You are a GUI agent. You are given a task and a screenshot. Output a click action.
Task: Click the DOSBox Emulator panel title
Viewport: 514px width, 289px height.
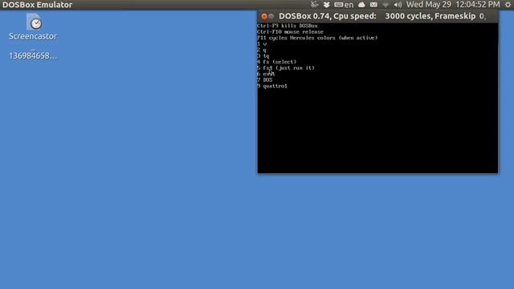point(38,5)
